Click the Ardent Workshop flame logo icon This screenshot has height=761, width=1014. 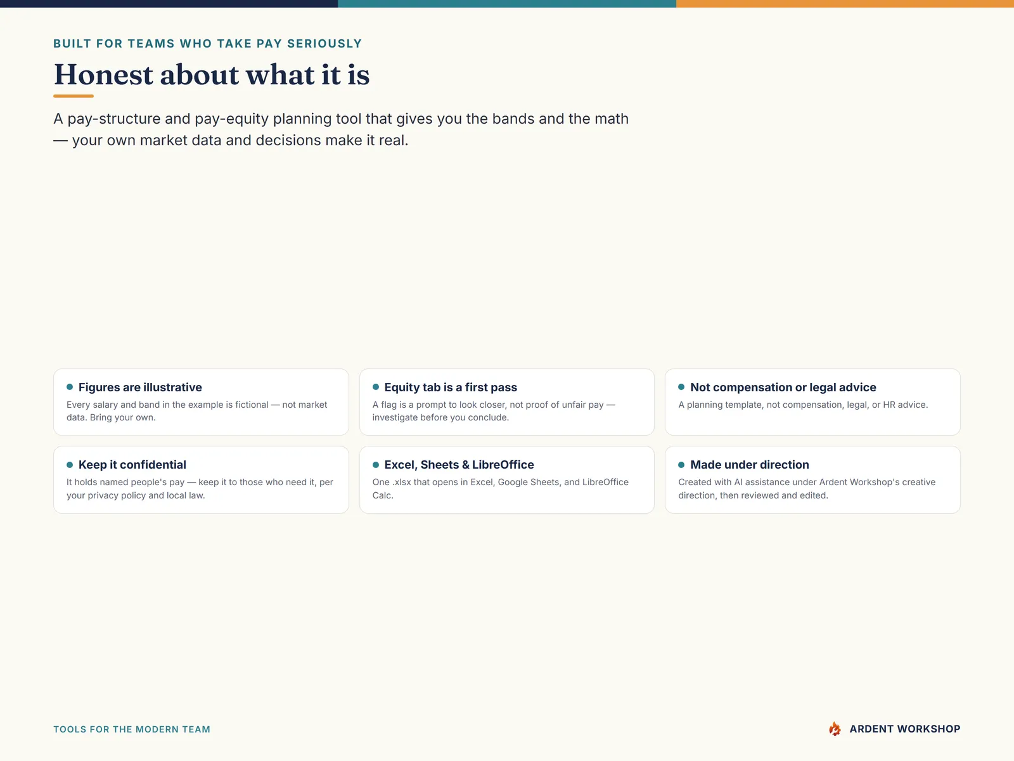click(x=835, y=729)
